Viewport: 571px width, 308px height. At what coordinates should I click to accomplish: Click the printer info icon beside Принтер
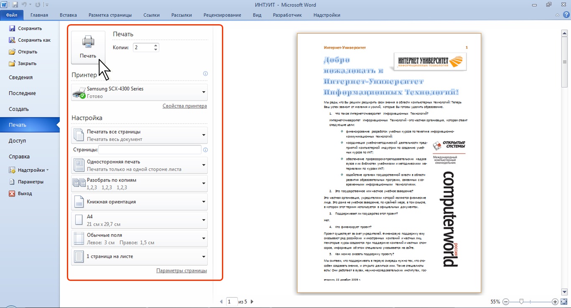205,74
